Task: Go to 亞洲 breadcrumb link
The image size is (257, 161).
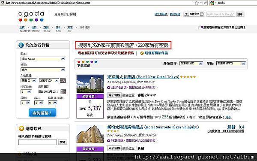Action: click(46, 27)
